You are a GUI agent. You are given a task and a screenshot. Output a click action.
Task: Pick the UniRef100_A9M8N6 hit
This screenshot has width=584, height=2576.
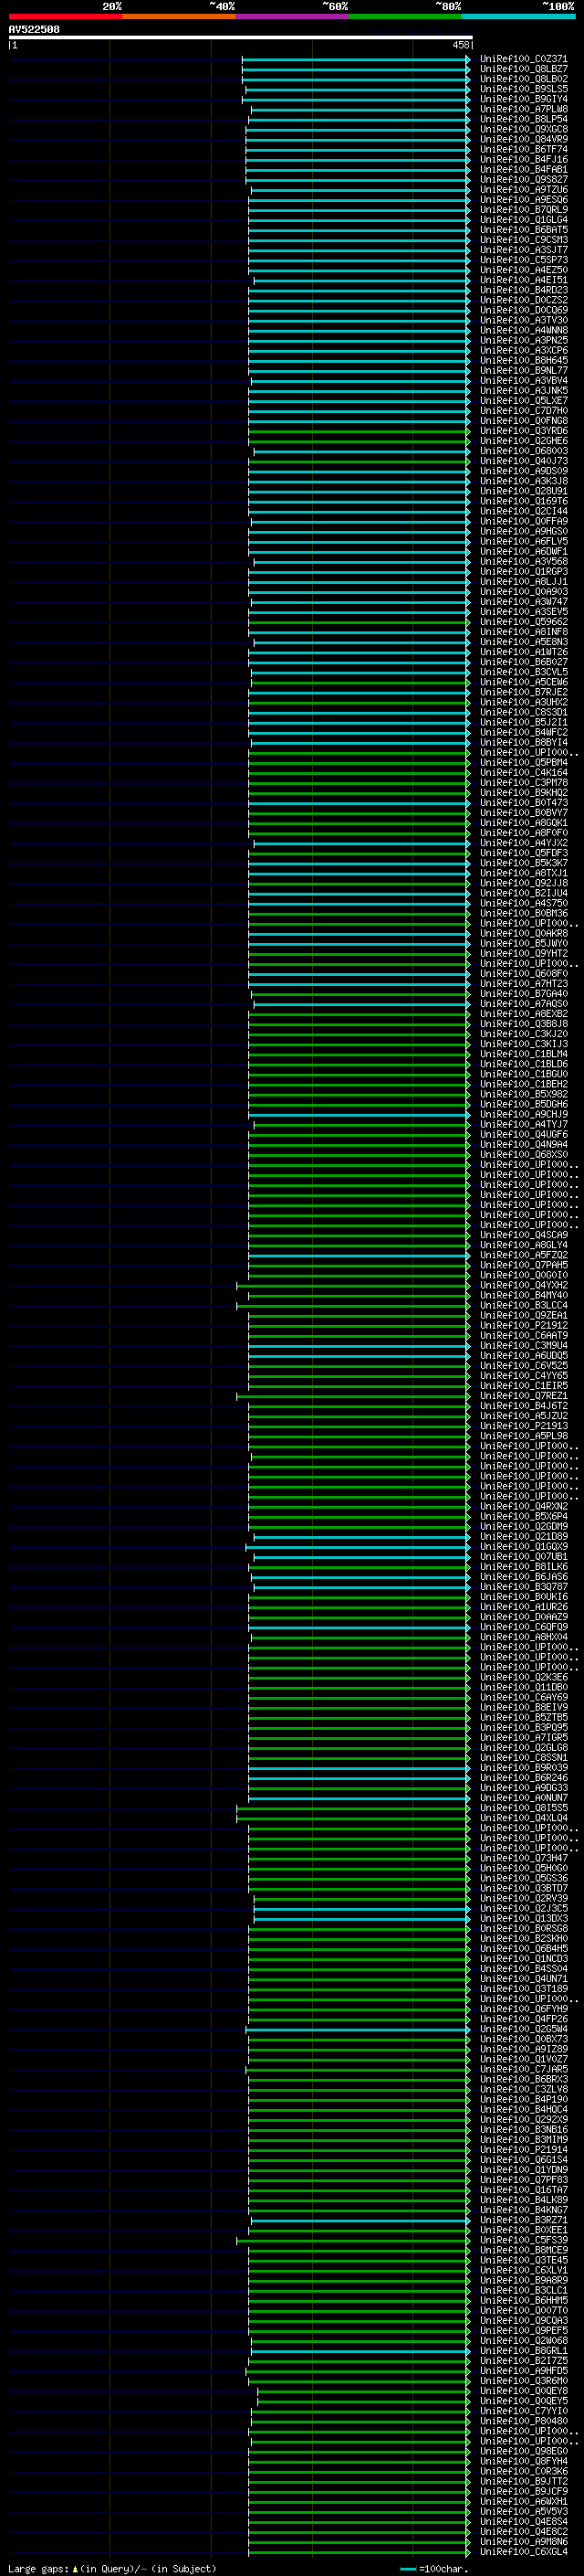pos(523,2541)
